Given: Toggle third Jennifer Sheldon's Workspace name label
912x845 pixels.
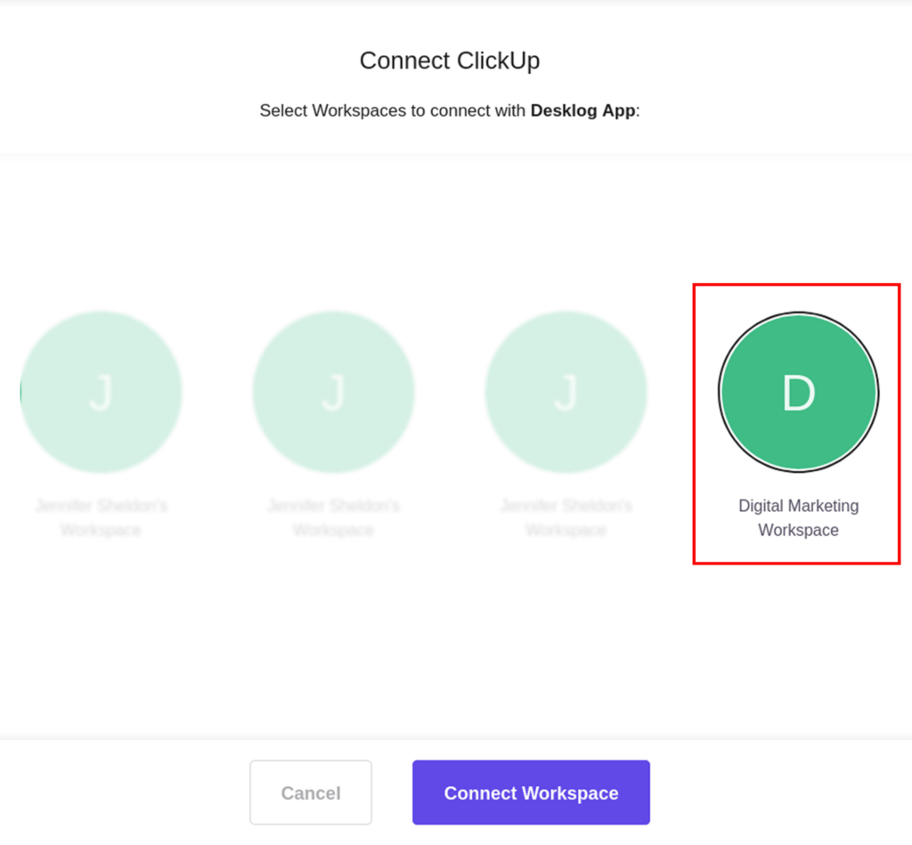Looking at the screenshot, I should click(566, 517).
